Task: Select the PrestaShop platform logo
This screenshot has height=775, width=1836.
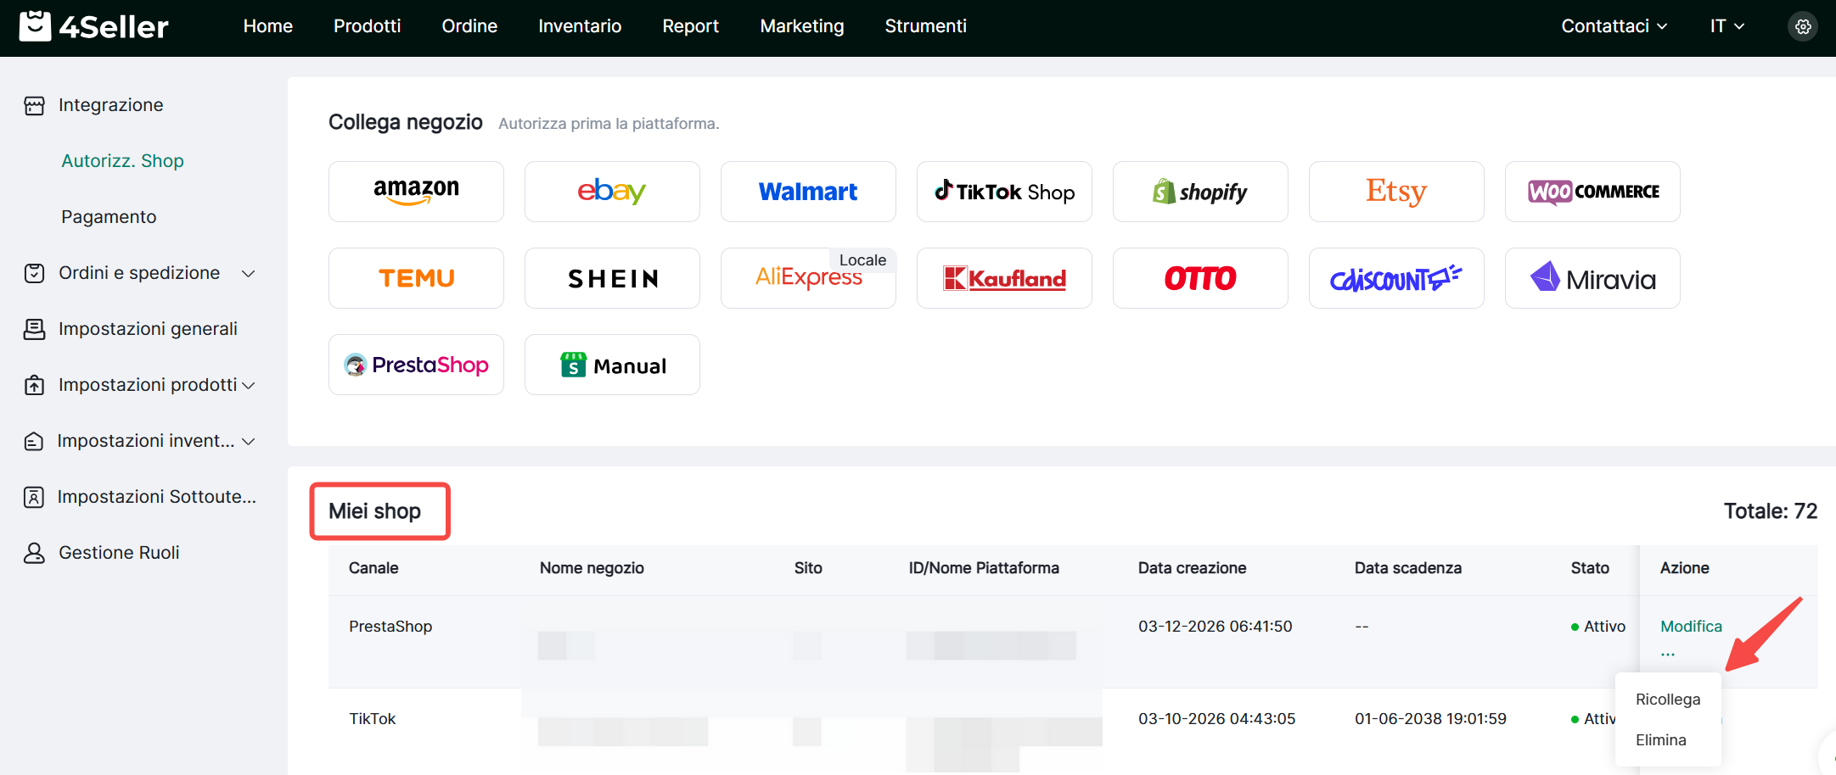Action: click(416, 365)
